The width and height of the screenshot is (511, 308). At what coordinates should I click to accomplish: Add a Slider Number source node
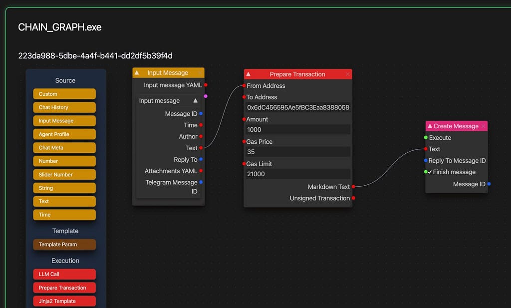coord(64,174)
